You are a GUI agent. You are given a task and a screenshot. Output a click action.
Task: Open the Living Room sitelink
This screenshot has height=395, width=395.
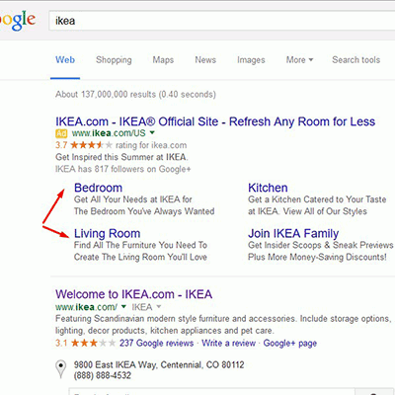(108, 233)
